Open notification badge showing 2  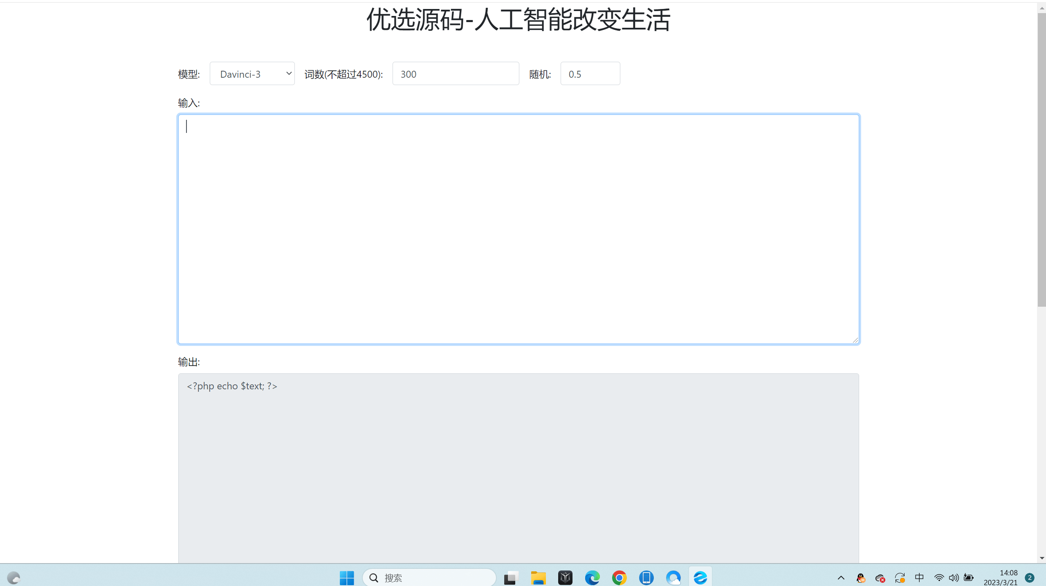coord(1030,577)
